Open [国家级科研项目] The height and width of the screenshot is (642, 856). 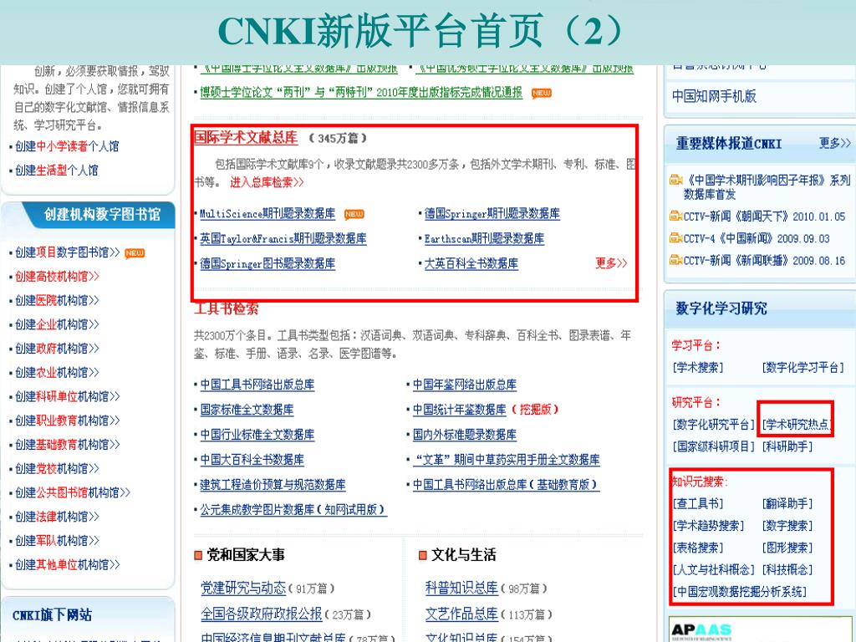click(x=714, y=446)
